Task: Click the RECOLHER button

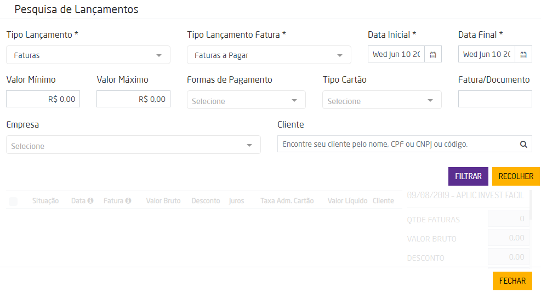Action: [x=516, y=176]
